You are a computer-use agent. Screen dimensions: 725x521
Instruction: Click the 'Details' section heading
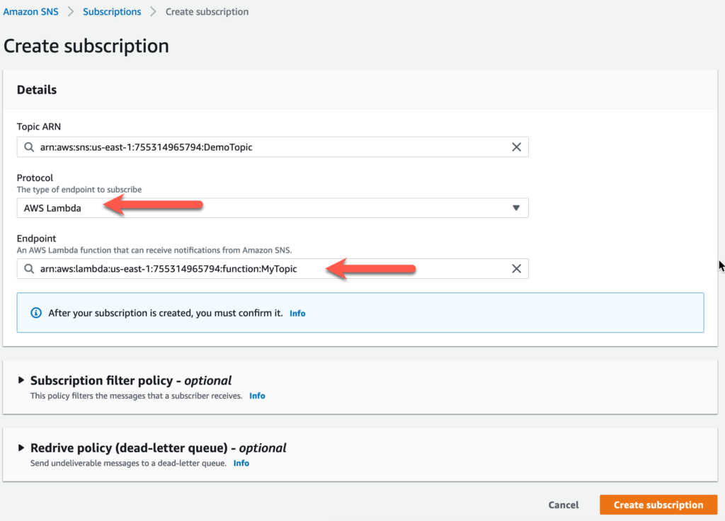pos(37,90)
